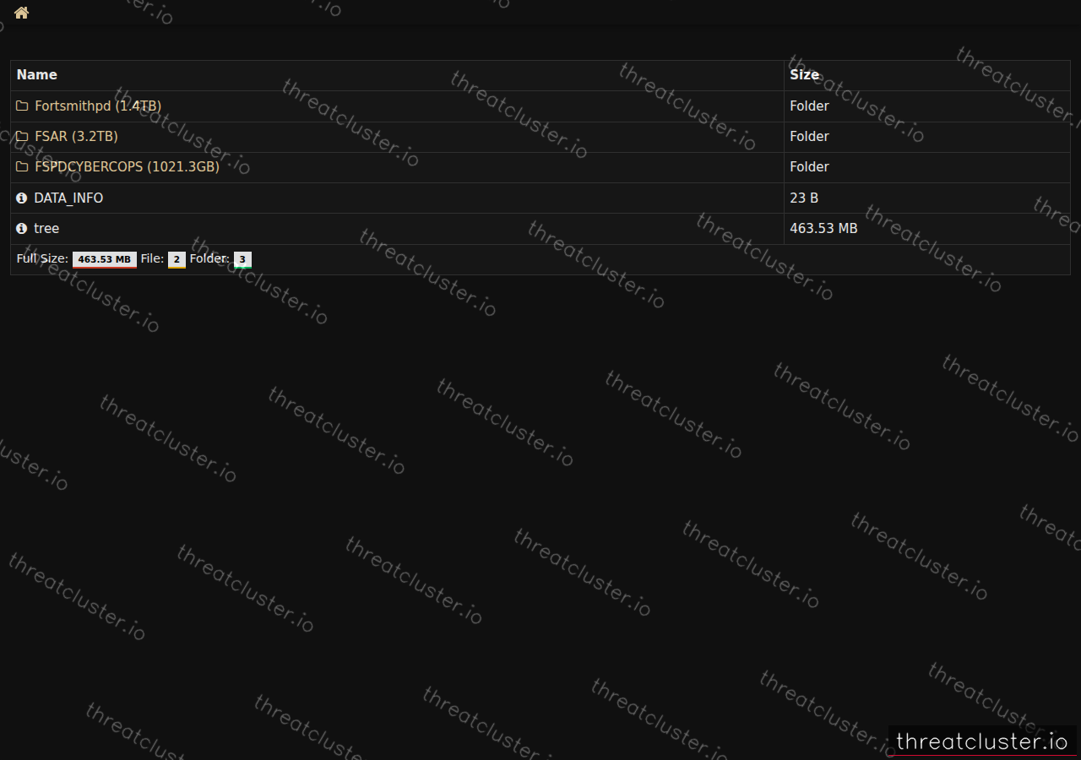The image size is (1081, 760).
Task: Click the FSAR folder icon
Action: (22, 137)
